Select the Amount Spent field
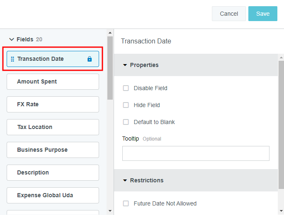This screenshot has width=284, height=215. pyautogui.click(x=53, y=82)
